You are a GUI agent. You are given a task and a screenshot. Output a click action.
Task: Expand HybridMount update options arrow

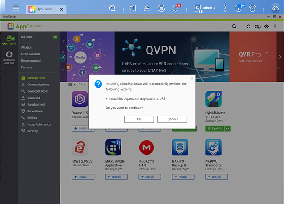tap(227, 129)
